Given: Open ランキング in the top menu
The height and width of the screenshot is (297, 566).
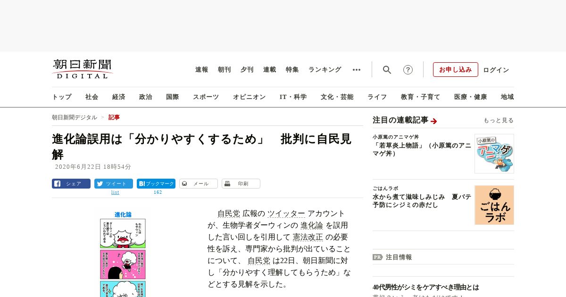Looking at the screenshot, I should tap(325, 70).
